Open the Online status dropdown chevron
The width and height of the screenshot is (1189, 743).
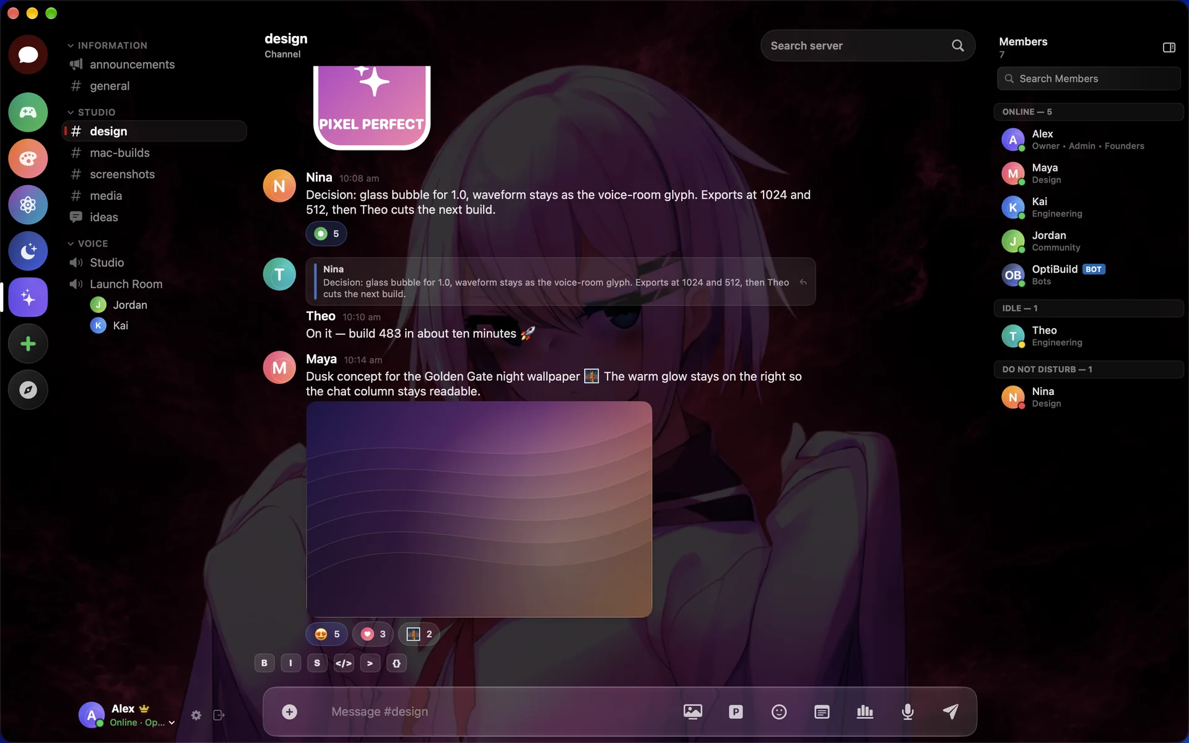pos(172,723)
